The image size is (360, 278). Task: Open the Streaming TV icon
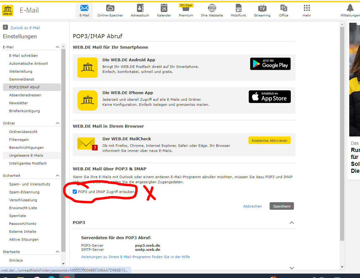click(x=262, y=8)
